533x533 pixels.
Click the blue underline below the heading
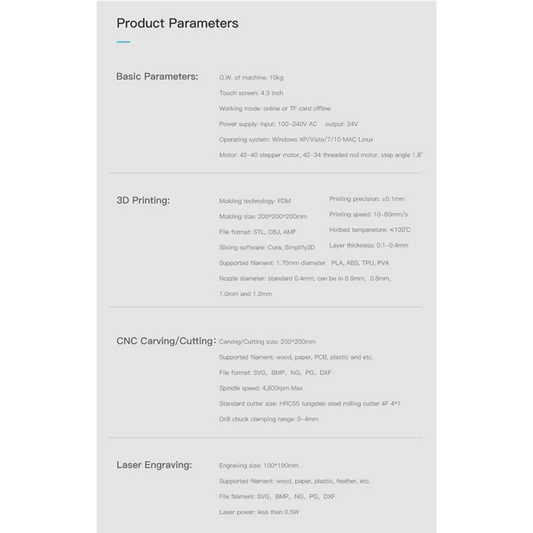124,42
